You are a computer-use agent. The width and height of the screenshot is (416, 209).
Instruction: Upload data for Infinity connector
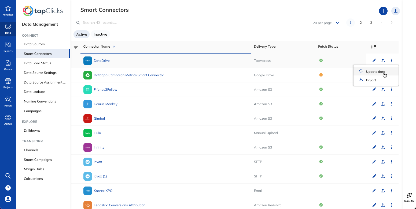coord(383,147)
